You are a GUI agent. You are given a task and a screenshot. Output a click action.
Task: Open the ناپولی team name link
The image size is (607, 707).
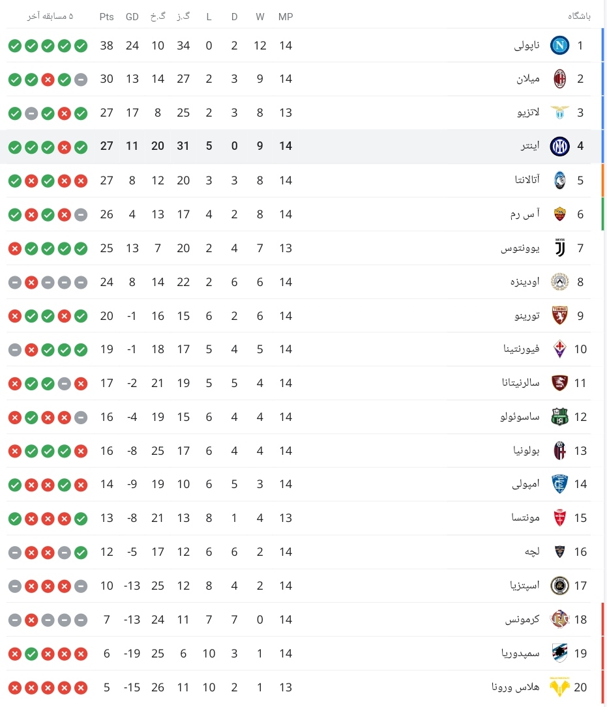[527, 46]
